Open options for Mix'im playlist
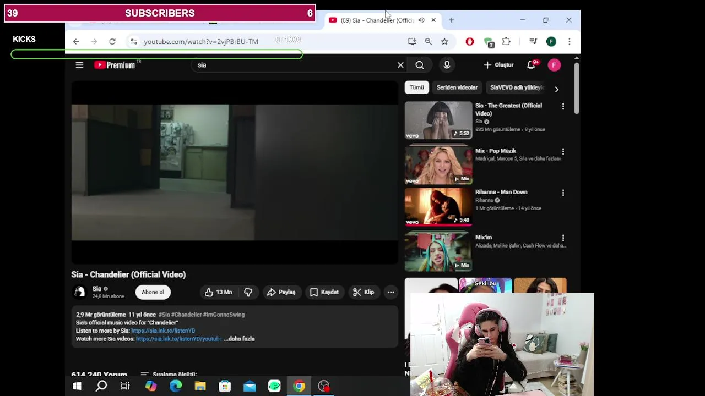705x396 pixels. tap(563, 238)
